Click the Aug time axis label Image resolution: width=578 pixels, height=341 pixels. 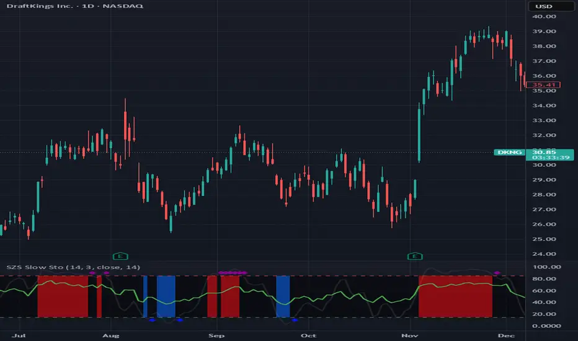click(x=110, y=335)
